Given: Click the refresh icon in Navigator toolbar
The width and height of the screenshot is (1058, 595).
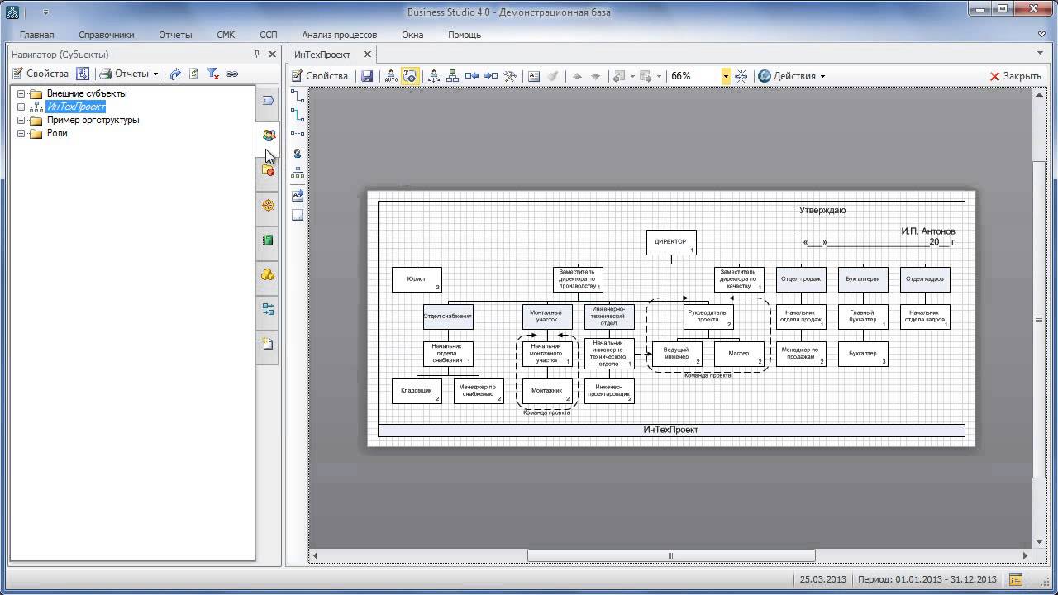Looking at the screenshot, I should point(193,74).
